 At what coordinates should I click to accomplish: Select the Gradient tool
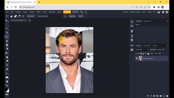coord(7,53)
